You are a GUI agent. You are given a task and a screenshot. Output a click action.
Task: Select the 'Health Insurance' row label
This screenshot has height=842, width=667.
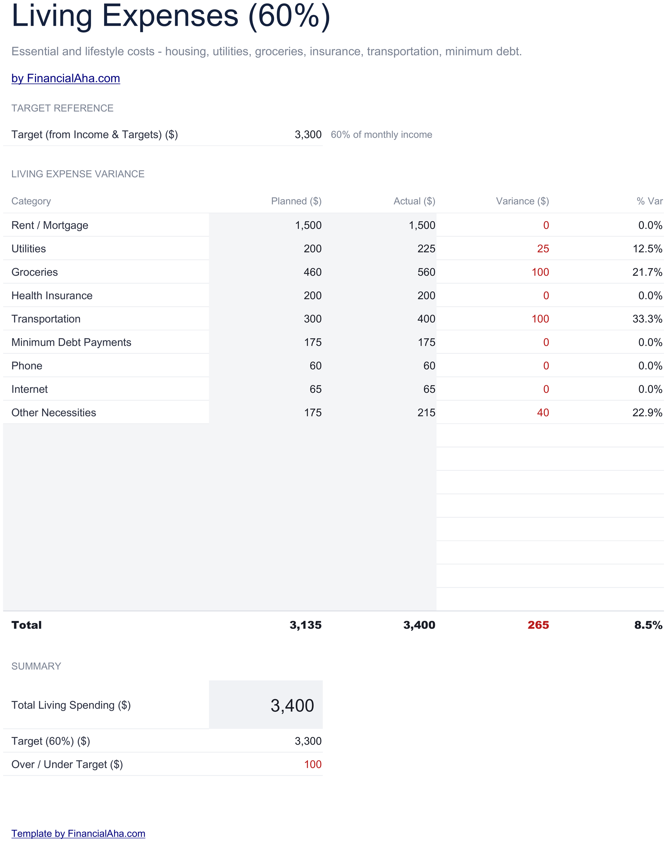pyautogui.click(x=52, y=296)
